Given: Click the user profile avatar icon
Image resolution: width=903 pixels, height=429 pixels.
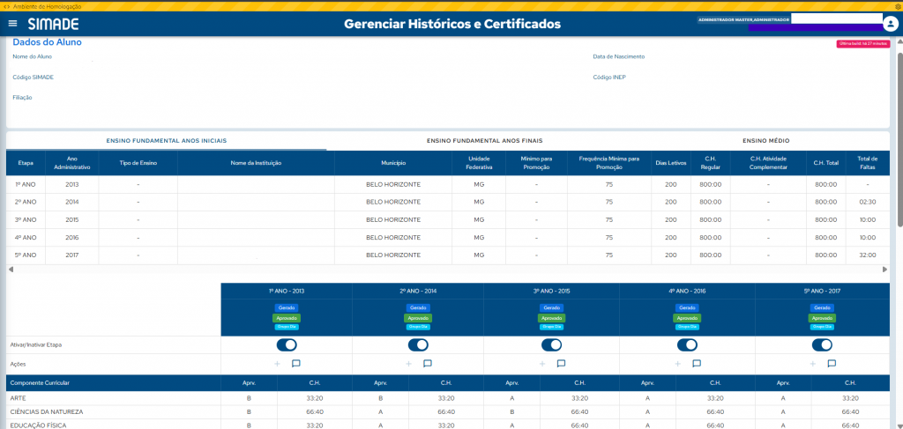Looking at the screenshot, I should 891,24.
